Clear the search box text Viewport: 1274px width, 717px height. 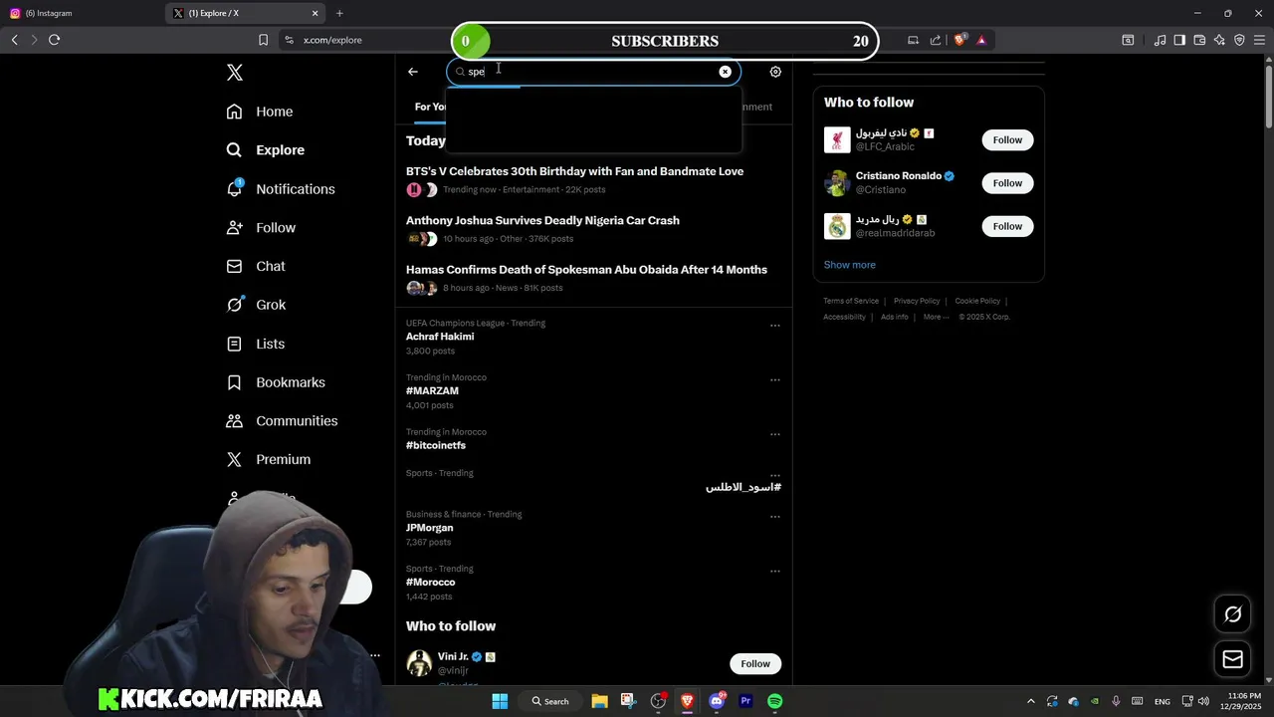click(725, 72)
